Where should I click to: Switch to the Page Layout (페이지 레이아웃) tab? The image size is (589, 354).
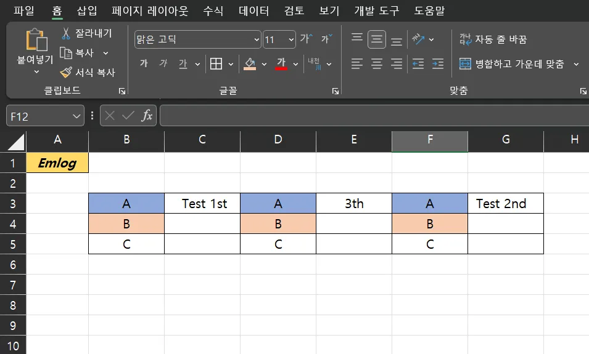pos(150,10)
